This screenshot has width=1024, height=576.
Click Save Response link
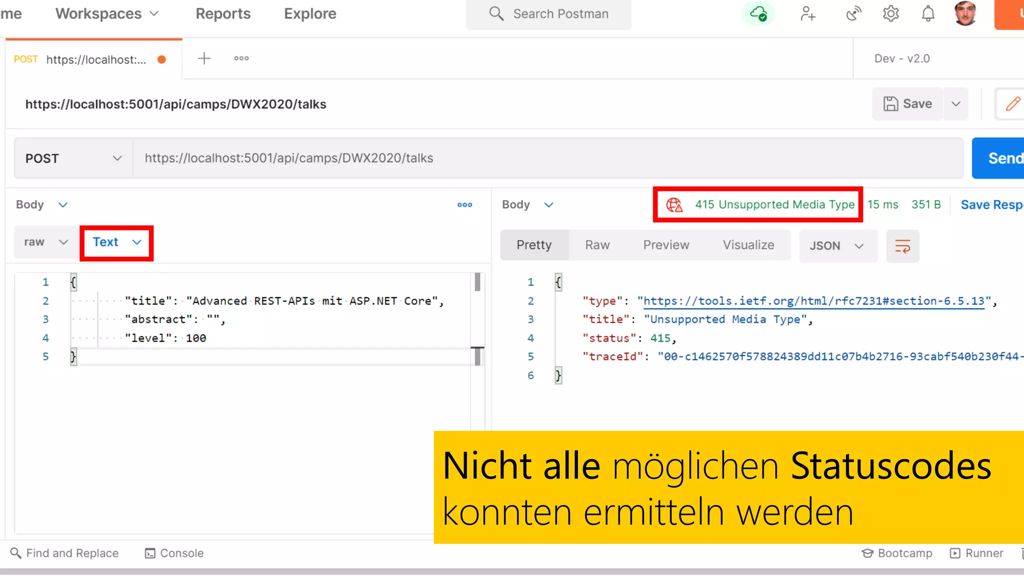(x=992, y=204)
